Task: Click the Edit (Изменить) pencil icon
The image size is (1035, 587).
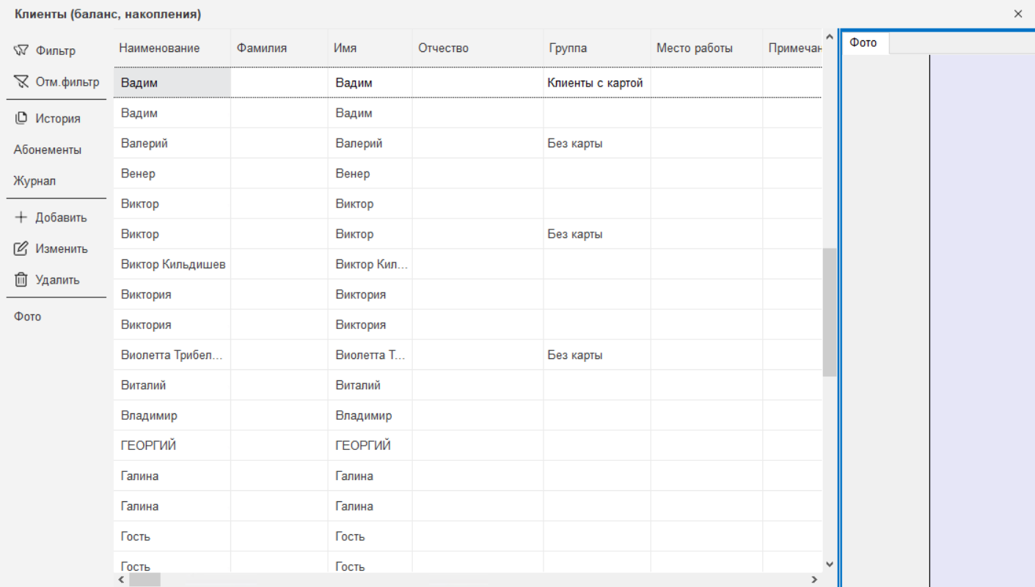Action: (21, 248)
